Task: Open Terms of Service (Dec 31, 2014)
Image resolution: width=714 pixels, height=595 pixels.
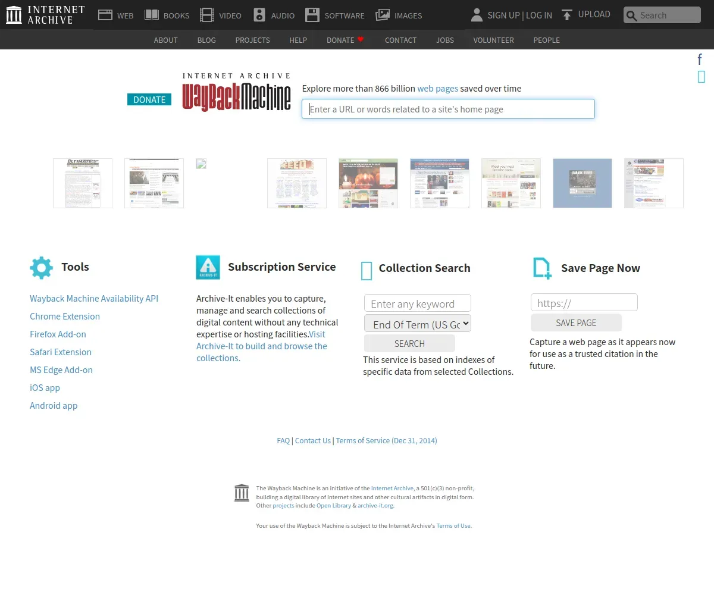Action: 386,440
